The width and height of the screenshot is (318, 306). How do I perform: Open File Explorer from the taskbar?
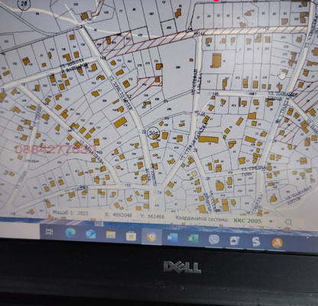111,235
